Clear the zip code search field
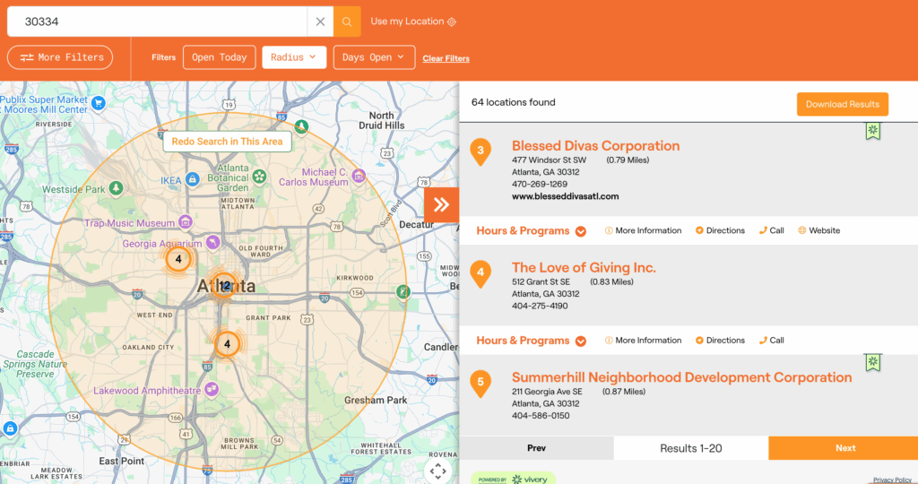The image size is (918, 484). (x=320, y=22)
